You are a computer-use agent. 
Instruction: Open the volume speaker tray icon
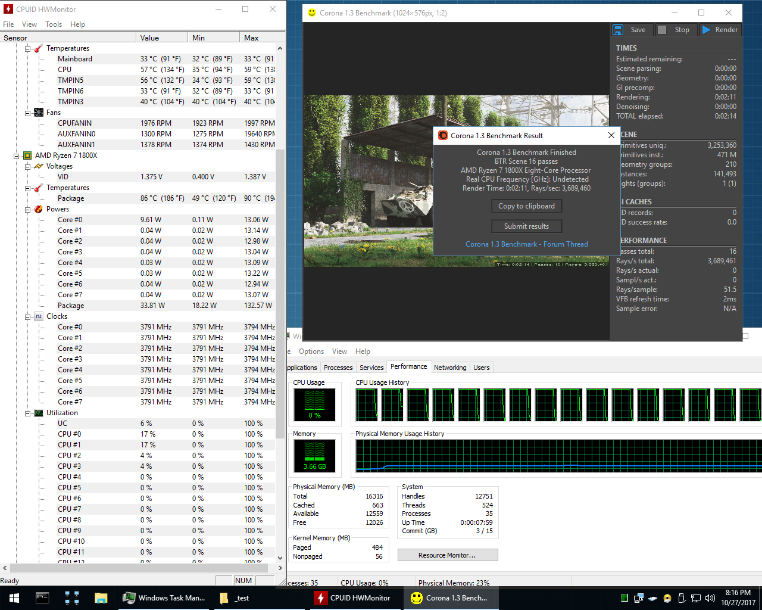(710, 598)
